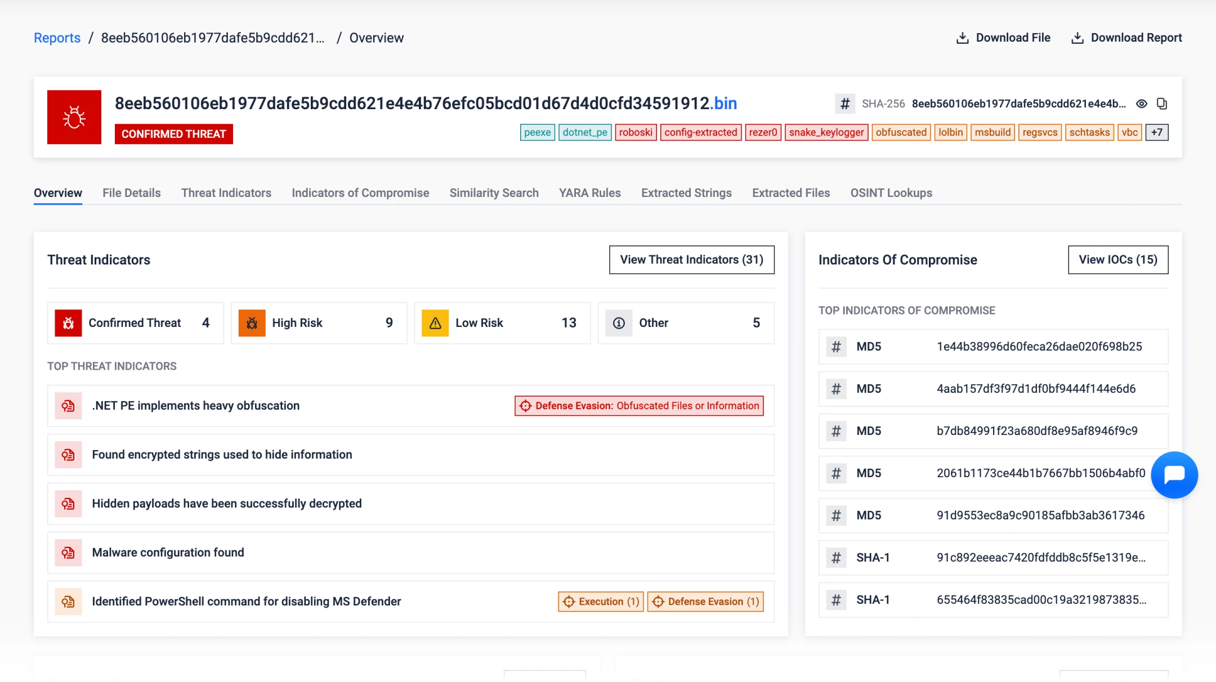
Task: Click View Threat Indicators (31) button
Action: 691,259
